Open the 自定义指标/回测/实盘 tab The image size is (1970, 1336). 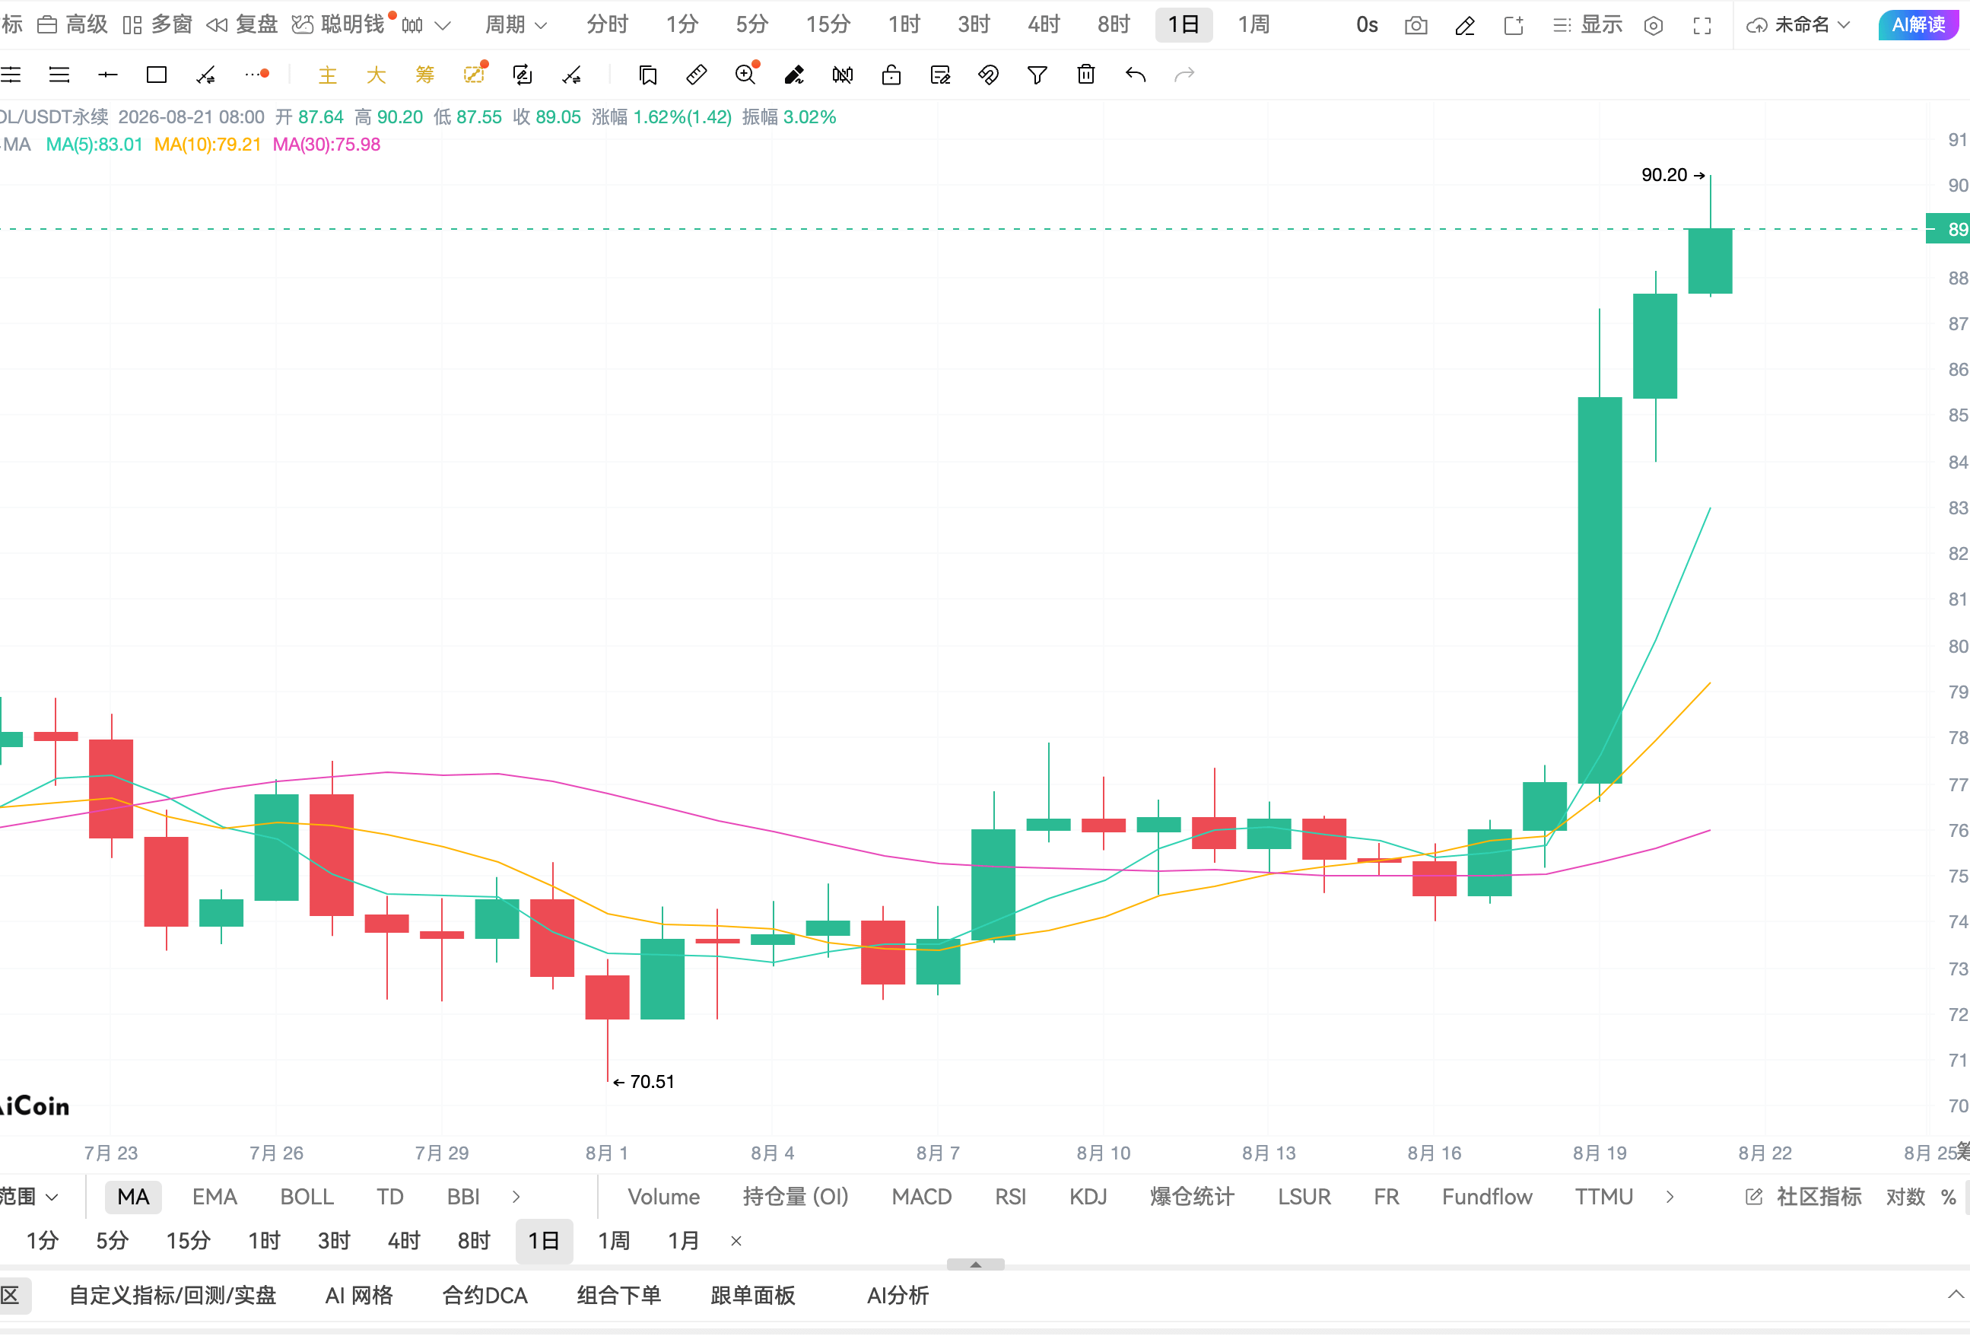pyautogui.click(x=172, y=1296)
